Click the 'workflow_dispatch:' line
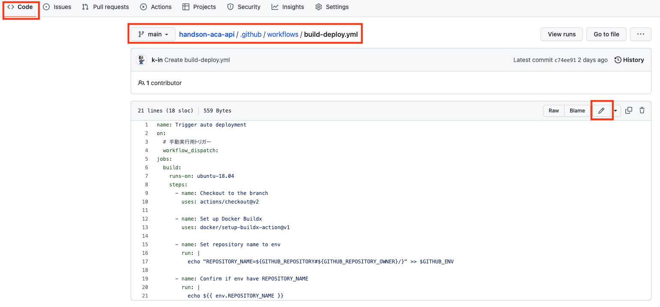 pyautogui.click(x=191, y=151)
